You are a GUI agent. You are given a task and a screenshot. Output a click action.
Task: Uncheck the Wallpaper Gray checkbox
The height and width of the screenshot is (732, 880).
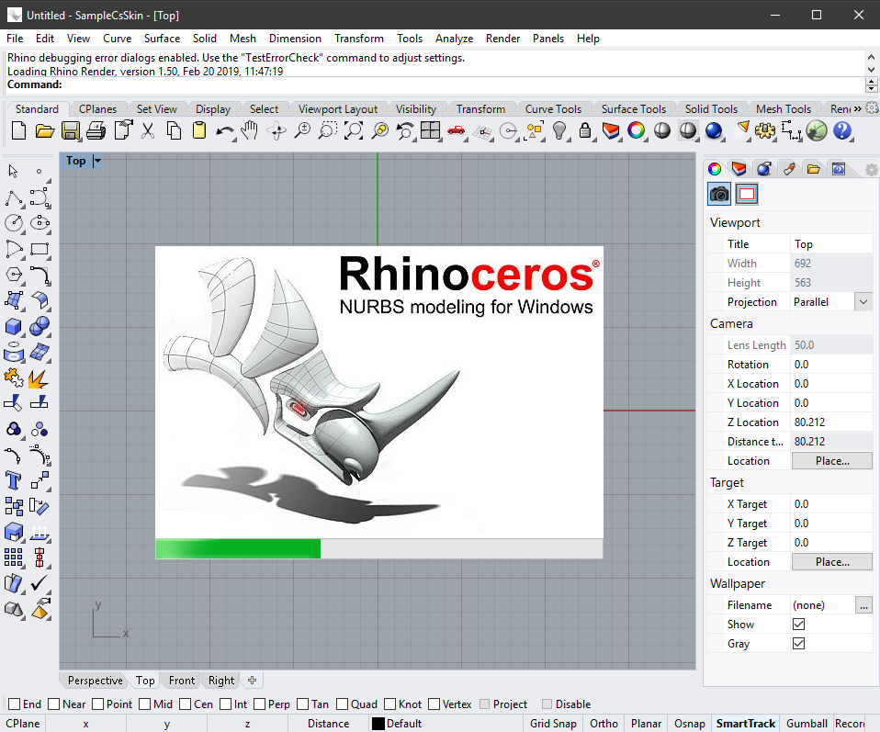(x=798, y=643)
